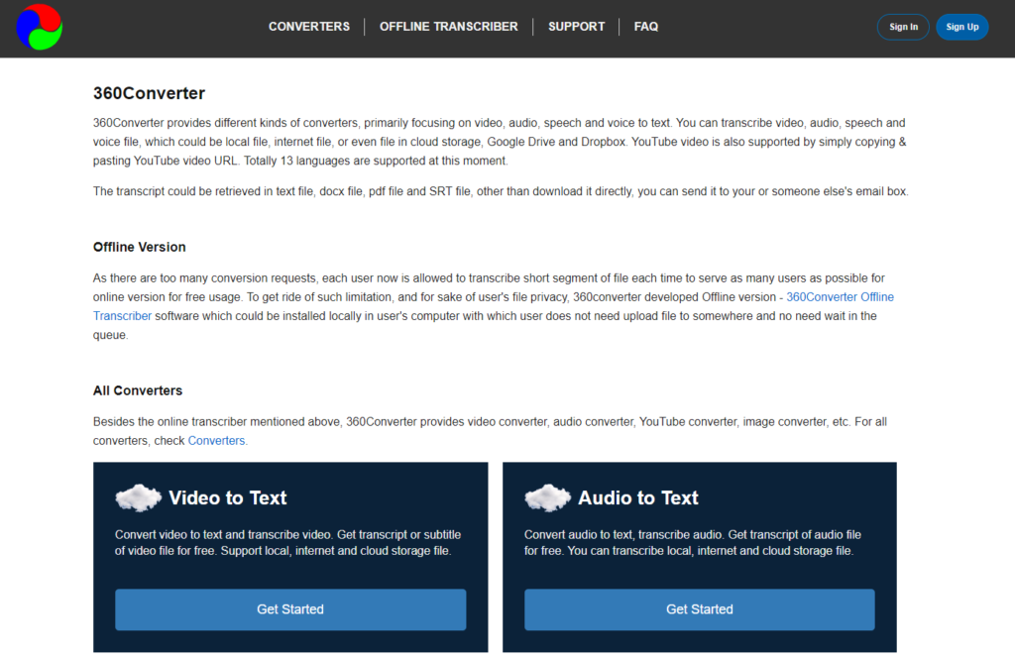Open the FAQ menu item
The height and width of the screenshot is (659, 1015).
click(x=646, y=27)
